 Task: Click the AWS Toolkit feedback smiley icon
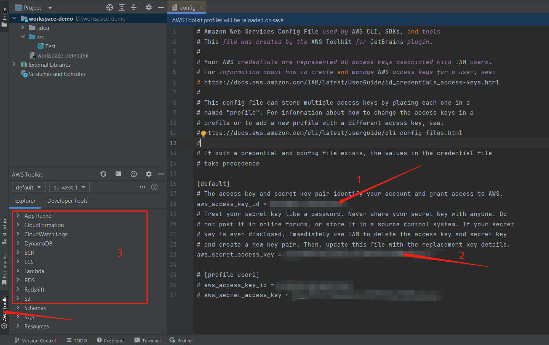tap(134, 174)
